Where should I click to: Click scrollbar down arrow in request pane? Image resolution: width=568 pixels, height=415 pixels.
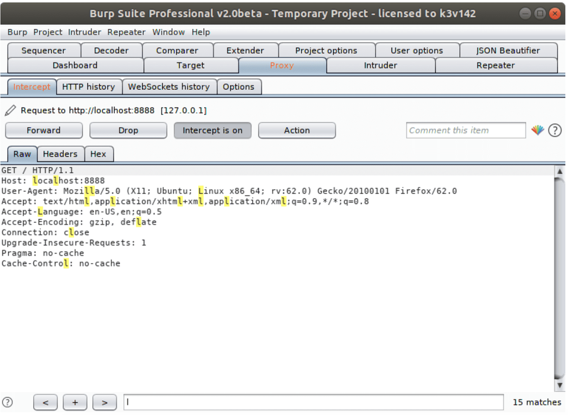point(560,385)
